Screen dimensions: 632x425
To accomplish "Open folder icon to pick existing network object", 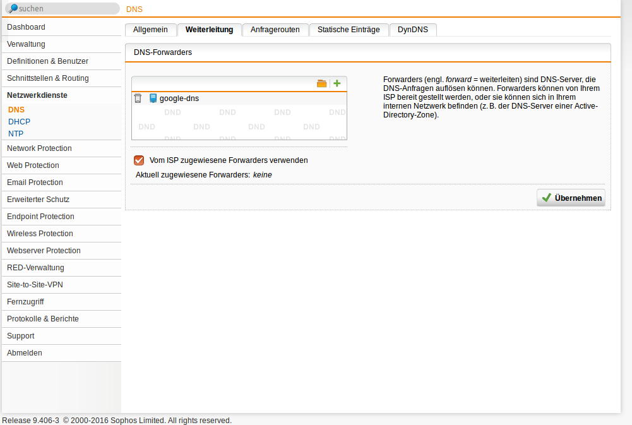I will (x=322, y=83).
